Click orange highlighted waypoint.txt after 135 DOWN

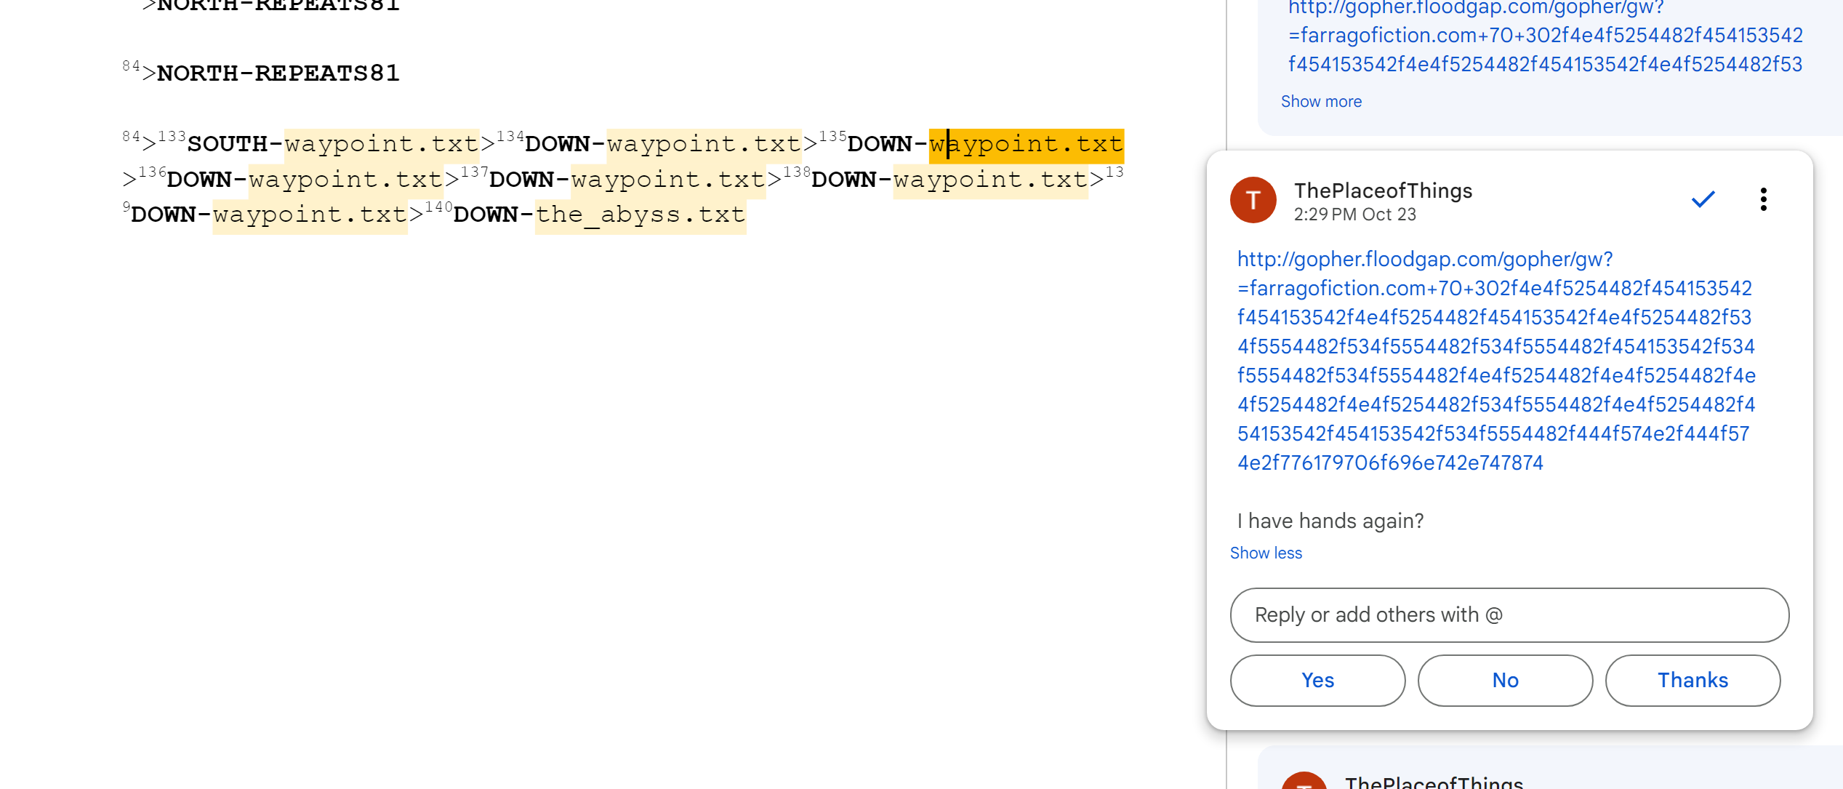(x=1026, y=145)
